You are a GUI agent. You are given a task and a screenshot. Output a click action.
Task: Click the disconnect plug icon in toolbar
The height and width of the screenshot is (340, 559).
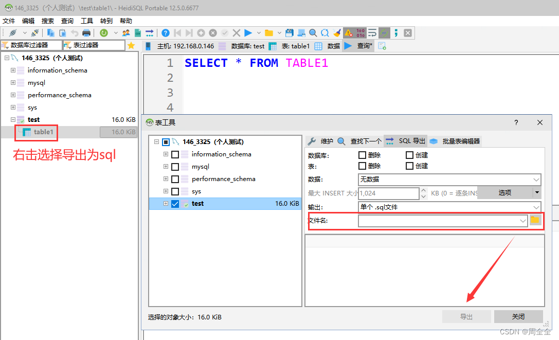click(35, 33)
